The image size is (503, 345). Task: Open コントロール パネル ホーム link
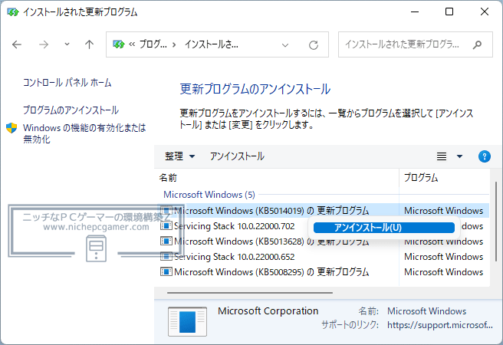point(67,83)
